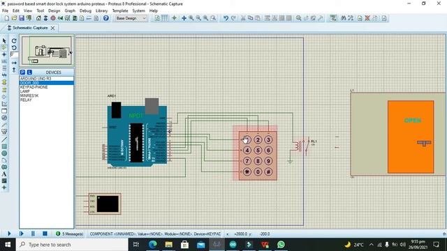Select ARDUINO UNO R3 in devices list

(x=47, y=79)
